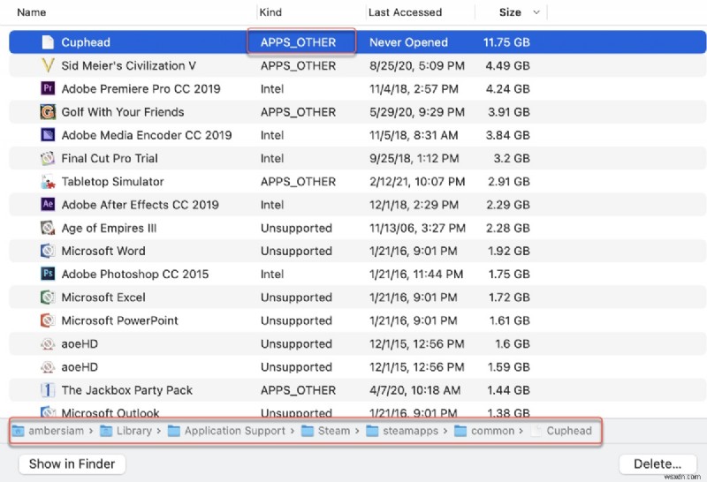The image size is (707, 482).
Task: Click icon of aoeHD sized 1.59 GB
Action: tap(48, 367)
